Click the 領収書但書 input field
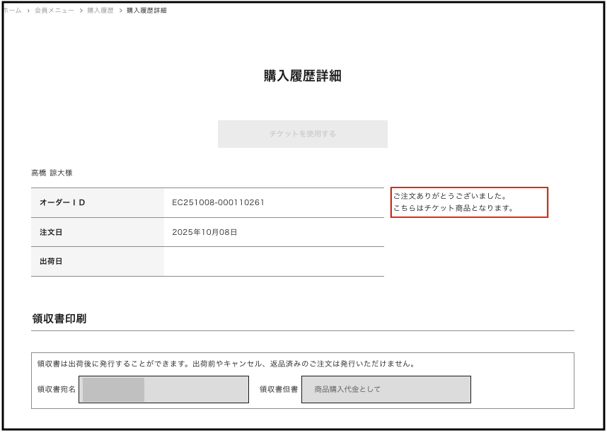 (386, 389)
